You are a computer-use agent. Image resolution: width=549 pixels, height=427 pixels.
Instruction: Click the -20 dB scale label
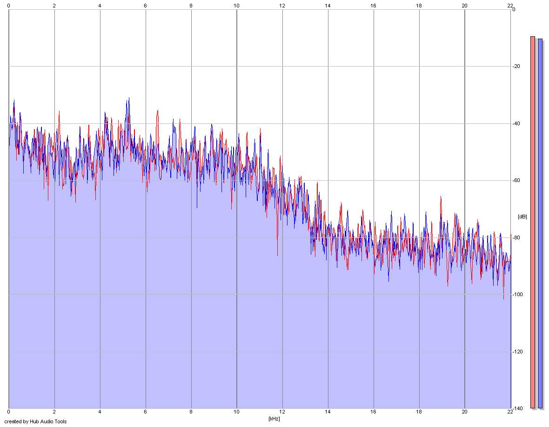point(516,67)
